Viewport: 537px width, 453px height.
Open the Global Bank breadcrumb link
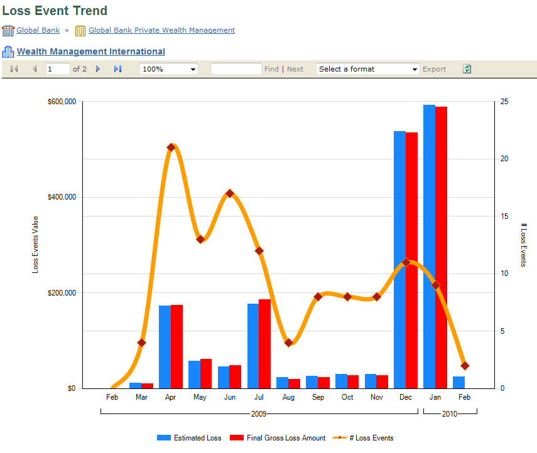point(38,30)
